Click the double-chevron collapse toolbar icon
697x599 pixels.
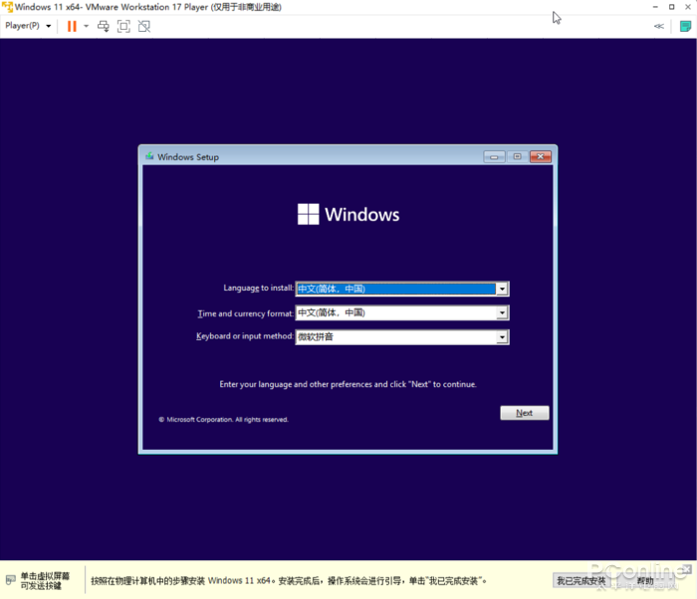(659, 26)
